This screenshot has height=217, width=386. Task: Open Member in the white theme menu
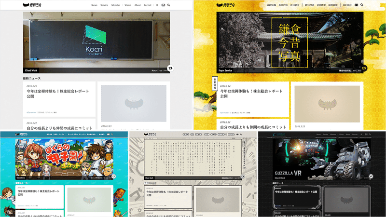tap(116, 5)
